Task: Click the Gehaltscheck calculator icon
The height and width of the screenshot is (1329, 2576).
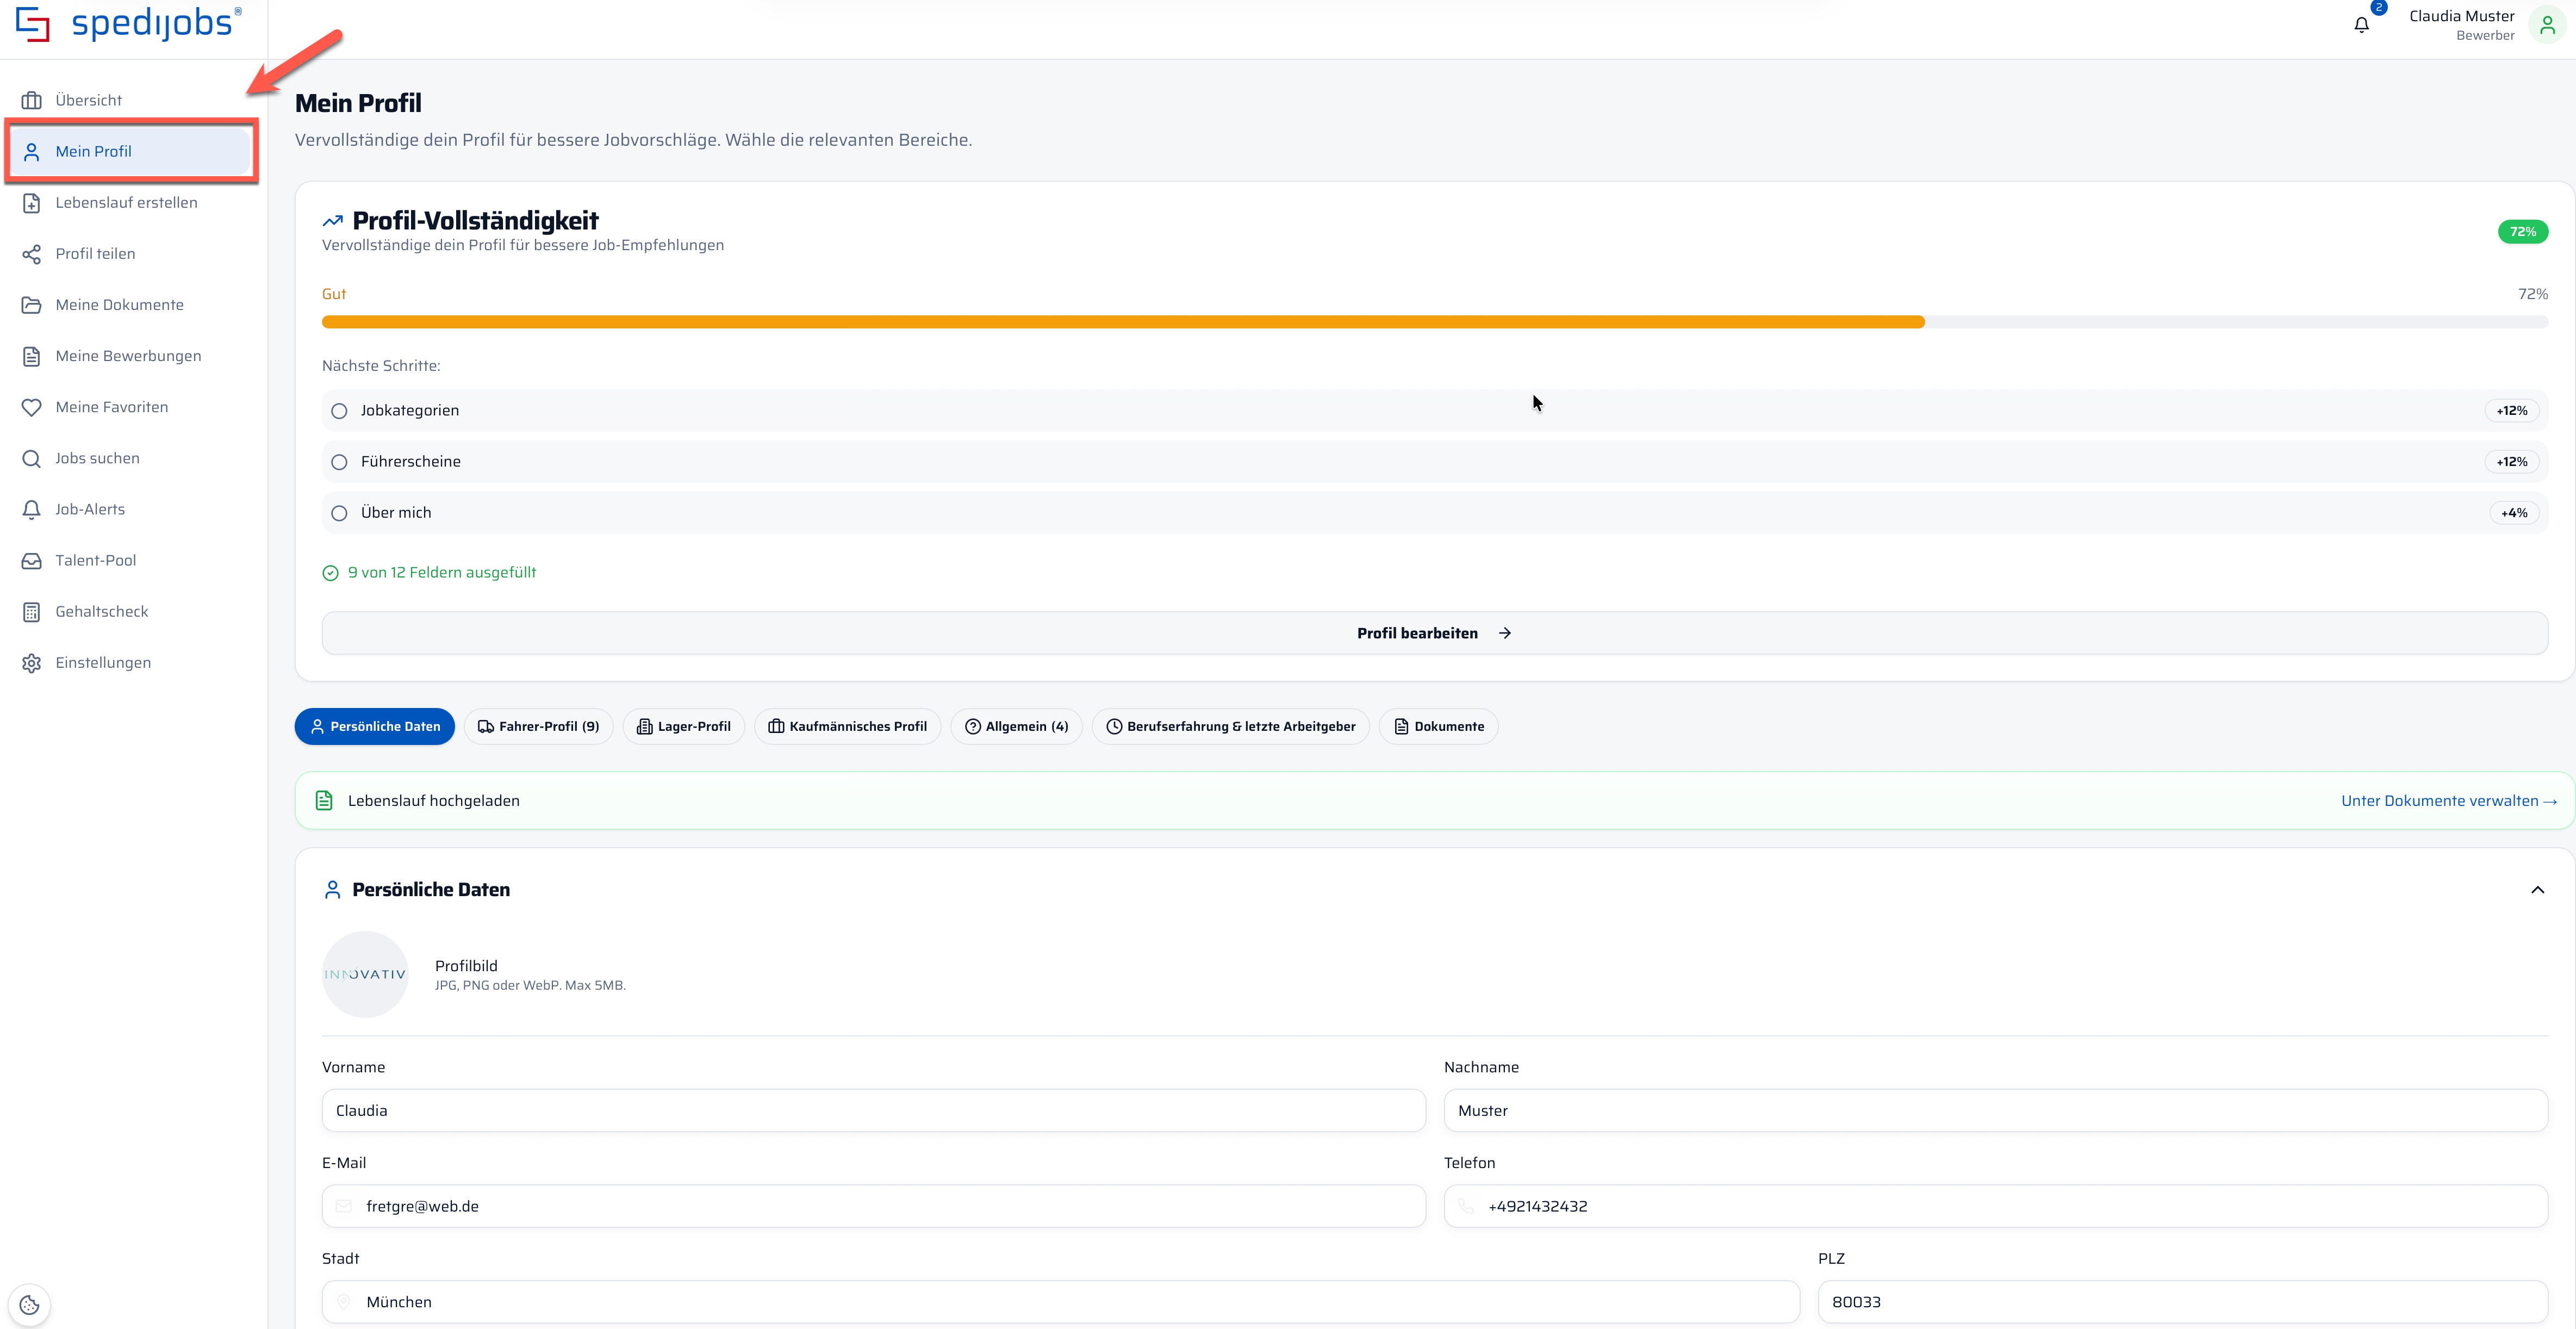Action: tap(32, 612)
